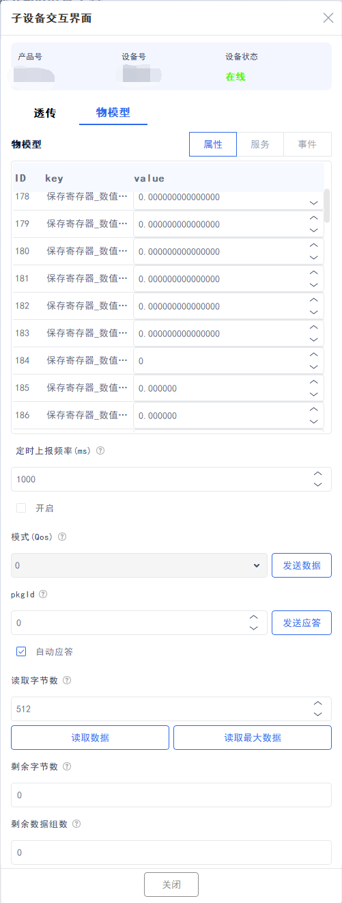
Task: Click help icon beside 剩余数据组数
Action: pyautogui.click(x=76, y=824)
